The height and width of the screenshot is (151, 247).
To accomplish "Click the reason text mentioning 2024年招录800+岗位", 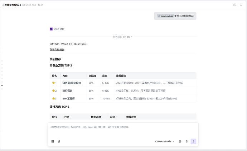I will (x=150, y=83).
